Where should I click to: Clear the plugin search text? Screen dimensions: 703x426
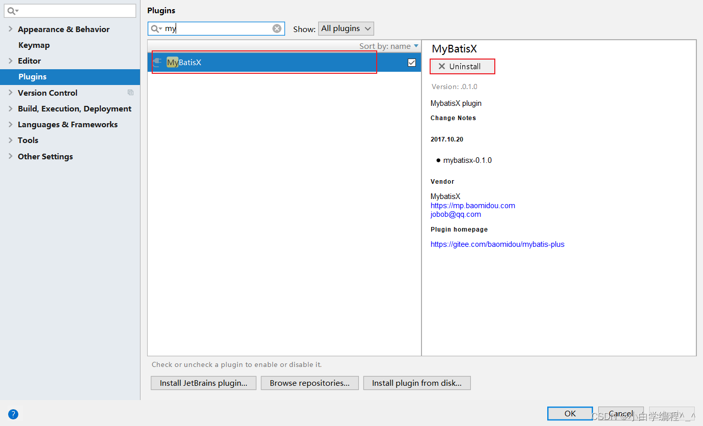coord(277,29)
